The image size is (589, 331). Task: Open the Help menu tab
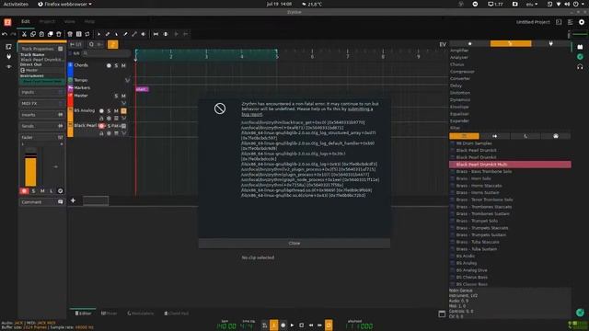[89, 21]
